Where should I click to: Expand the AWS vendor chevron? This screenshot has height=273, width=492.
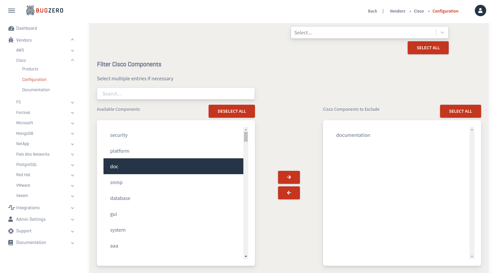pos(72,51)
